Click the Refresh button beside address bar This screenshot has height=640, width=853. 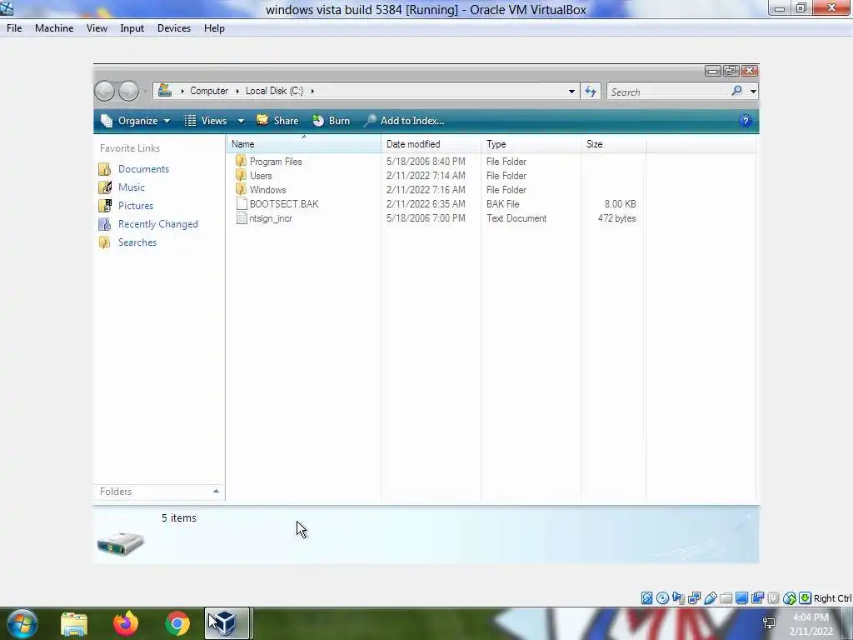[591, 92]
